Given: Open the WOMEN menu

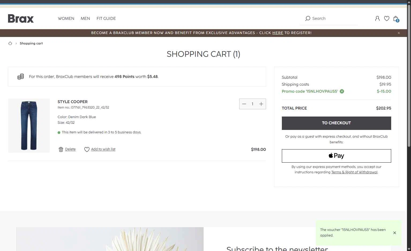Looking at the screenshot, I should tap(66, 18).
